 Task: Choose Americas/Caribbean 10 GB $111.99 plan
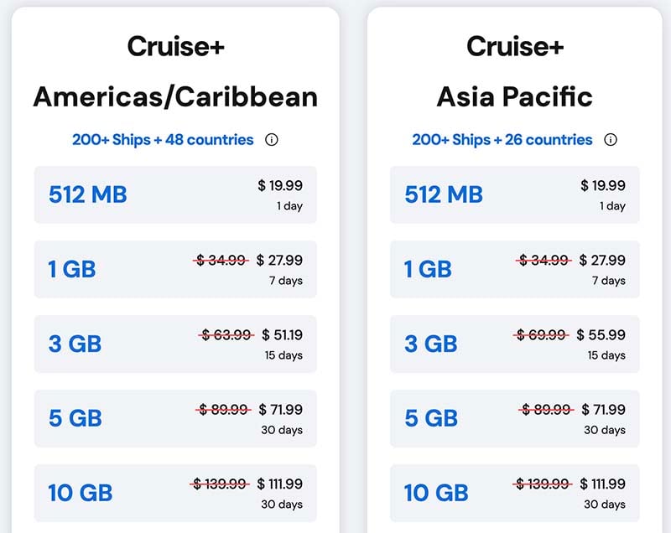(x=175, y=494)
